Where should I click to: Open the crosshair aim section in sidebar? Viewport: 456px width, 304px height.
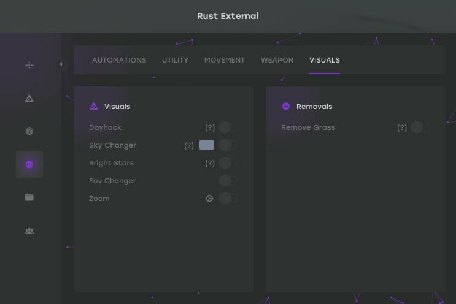click(x=29, y=65)
